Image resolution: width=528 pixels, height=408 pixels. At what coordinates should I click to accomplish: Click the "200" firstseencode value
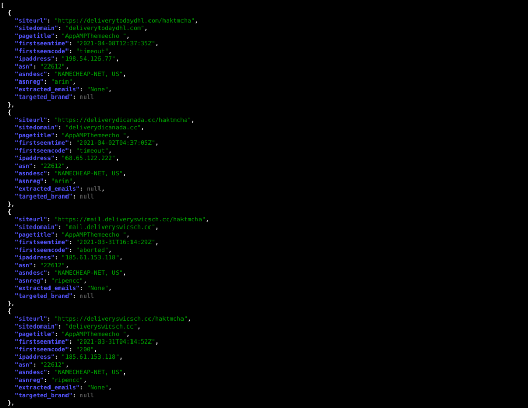pyautogui.click(x=85, y=349)
